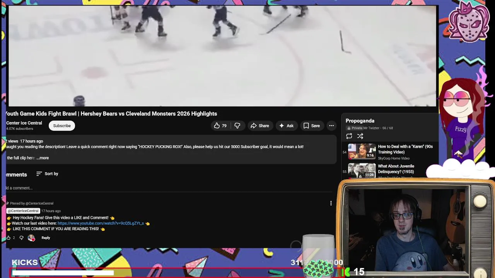Reply to the pinned comment
This screenshot has width=495, height=278.
46,238
